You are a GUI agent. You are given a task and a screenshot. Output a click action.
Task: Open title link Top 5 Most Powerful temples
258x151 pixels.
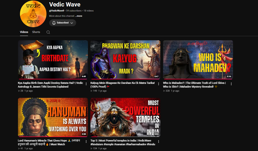click(123, 142)
